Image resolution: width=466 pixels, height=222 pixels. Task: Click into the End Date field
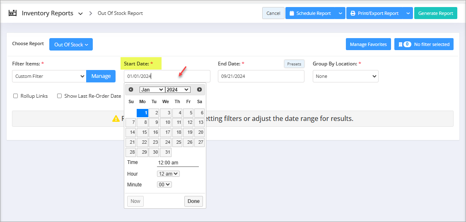(261, 76)
